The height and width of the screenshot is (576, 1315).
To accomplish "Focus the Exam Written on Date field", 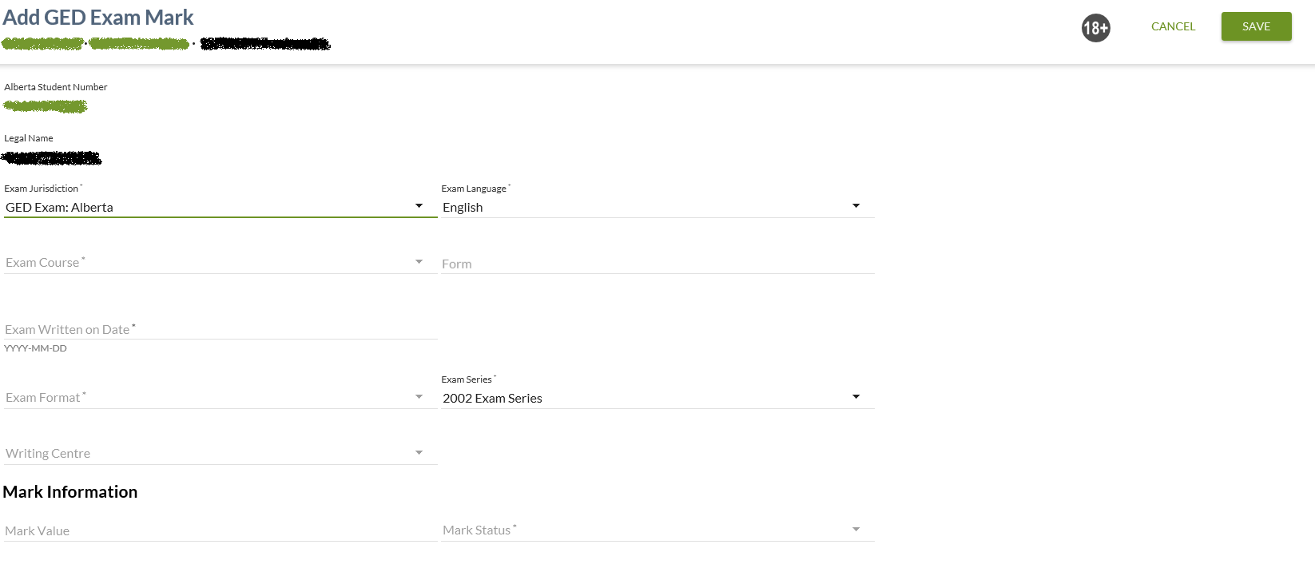I will click(220, 329).
